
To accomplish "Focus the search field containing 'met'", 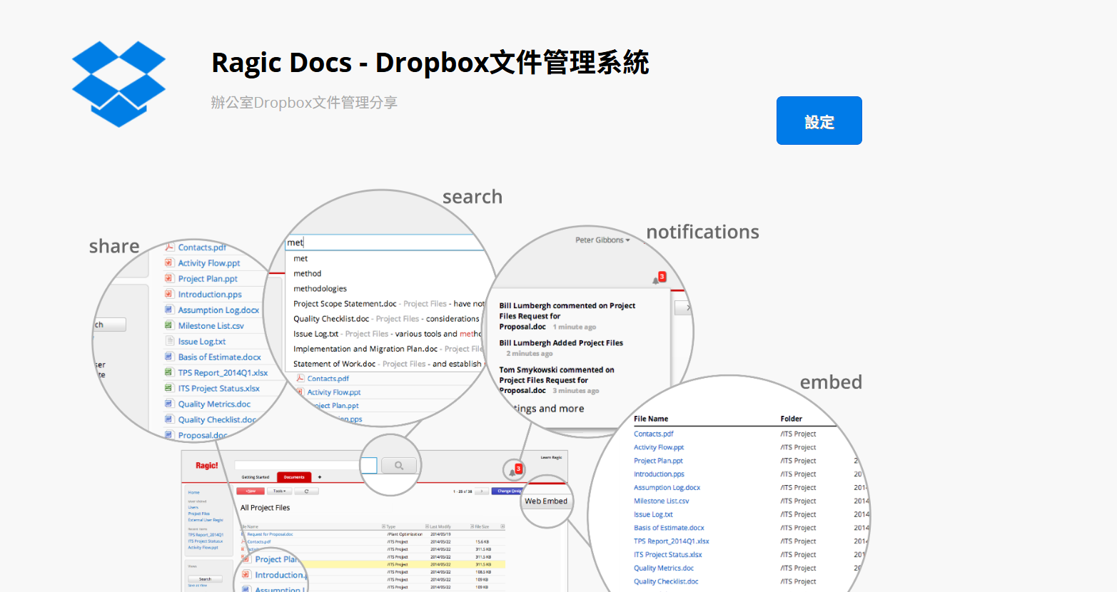I will [x=385, y=243].
